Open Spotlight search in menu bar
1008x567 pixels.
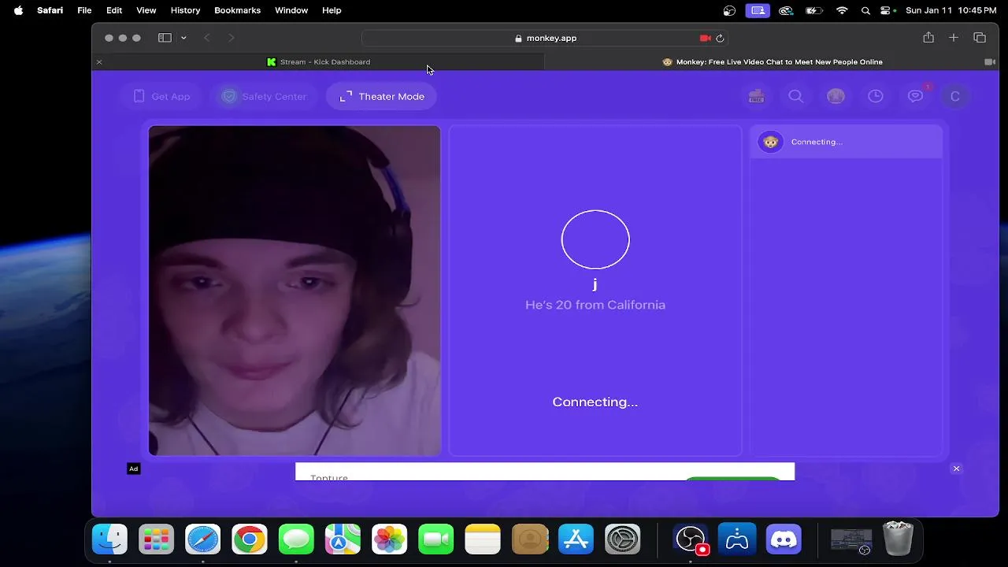pos(866,10)
